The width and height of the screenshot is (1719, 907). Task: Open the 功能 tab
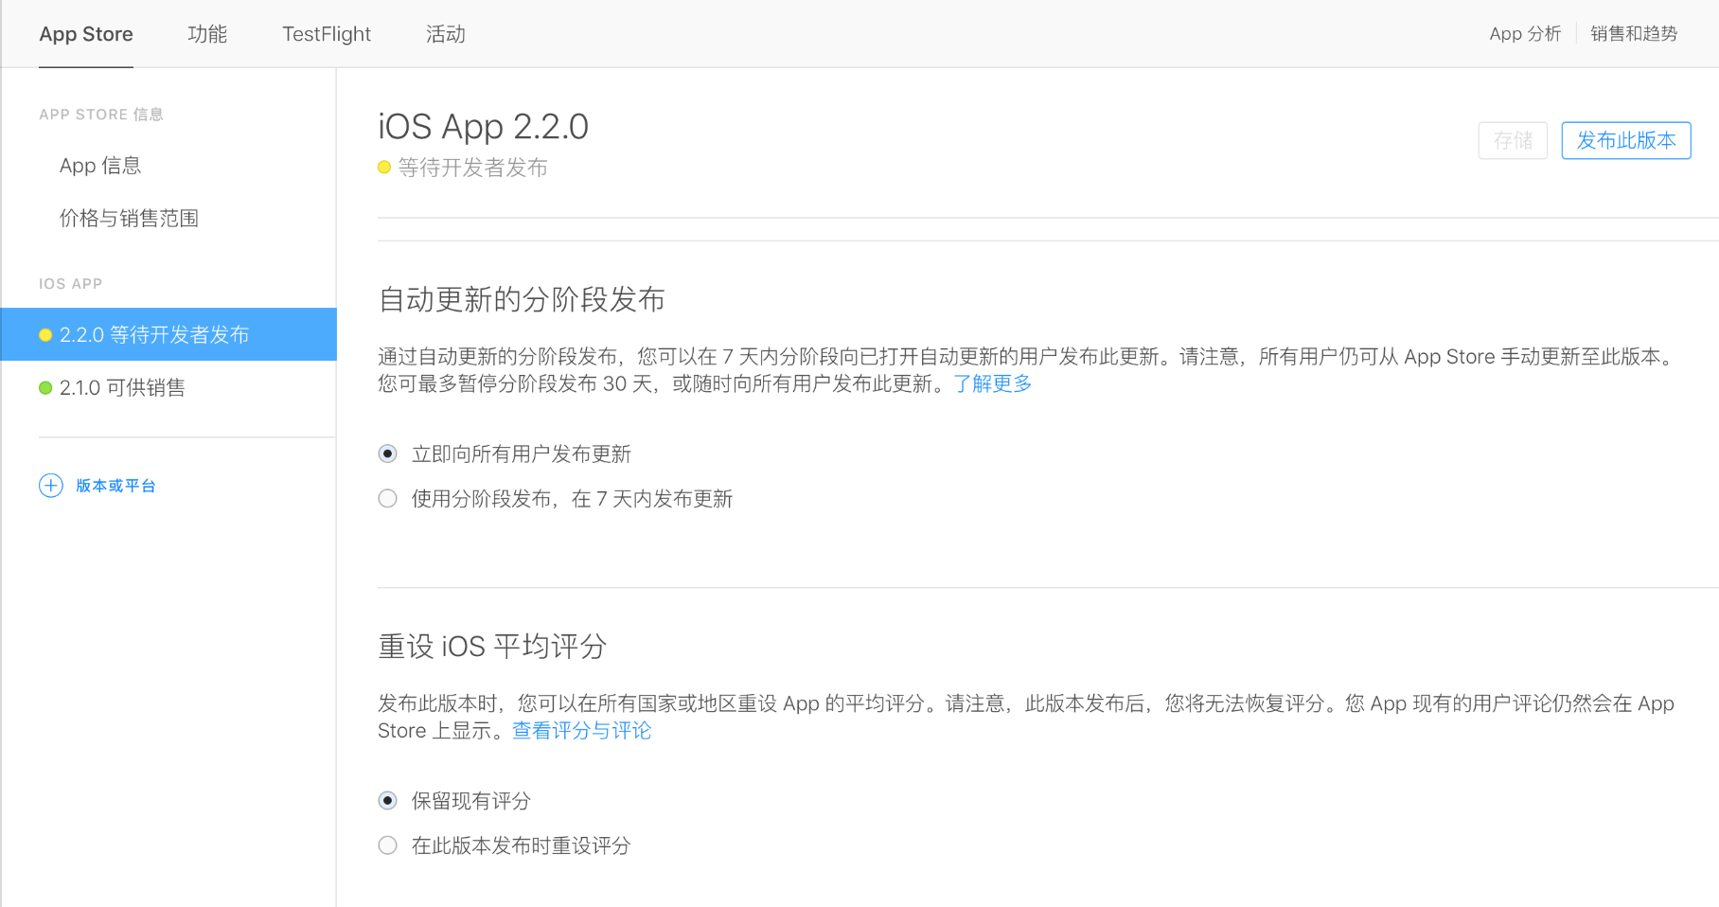(207, 34)
